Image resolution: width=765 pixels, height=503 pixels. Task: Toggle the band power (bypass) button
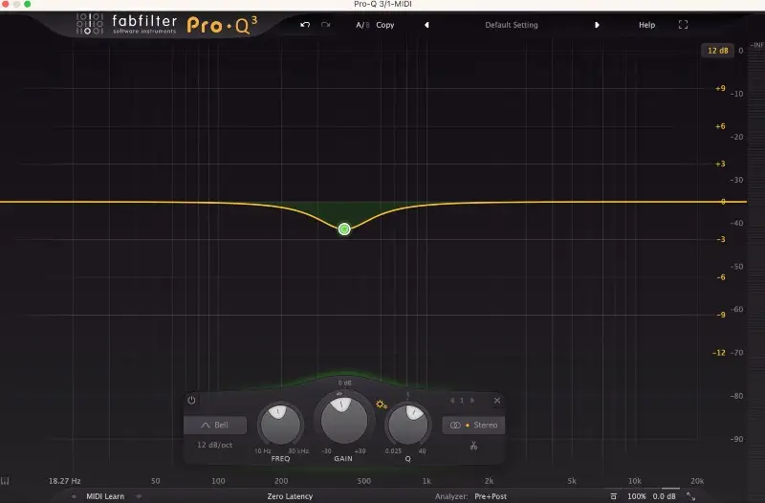point(191,401)
